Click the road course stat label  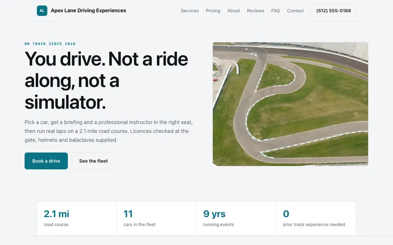(56, 225)
